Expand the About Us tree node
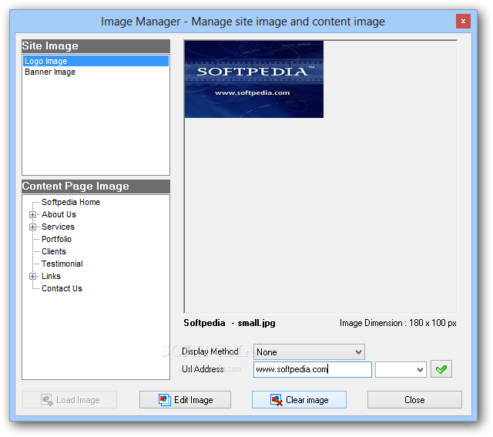 32,214
